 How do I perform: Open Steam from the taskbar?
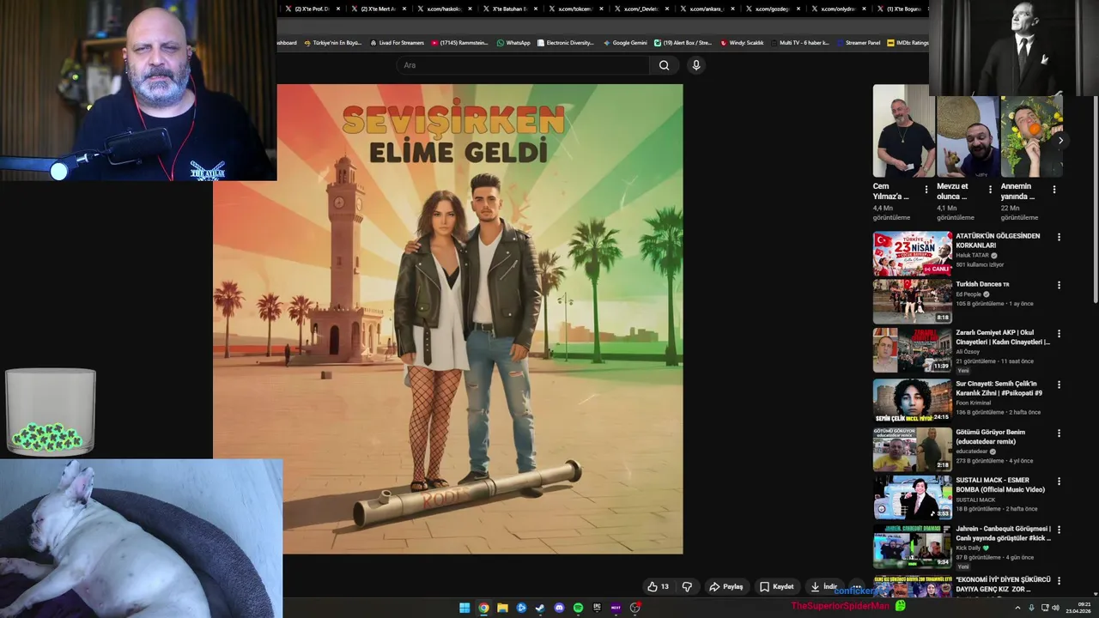[x=540, y=608]
